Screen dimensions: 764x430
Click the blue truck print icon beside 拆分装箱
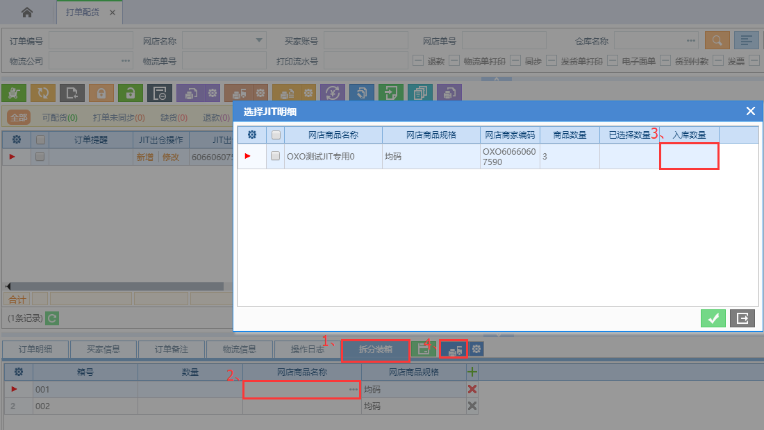tap(455, 350)
